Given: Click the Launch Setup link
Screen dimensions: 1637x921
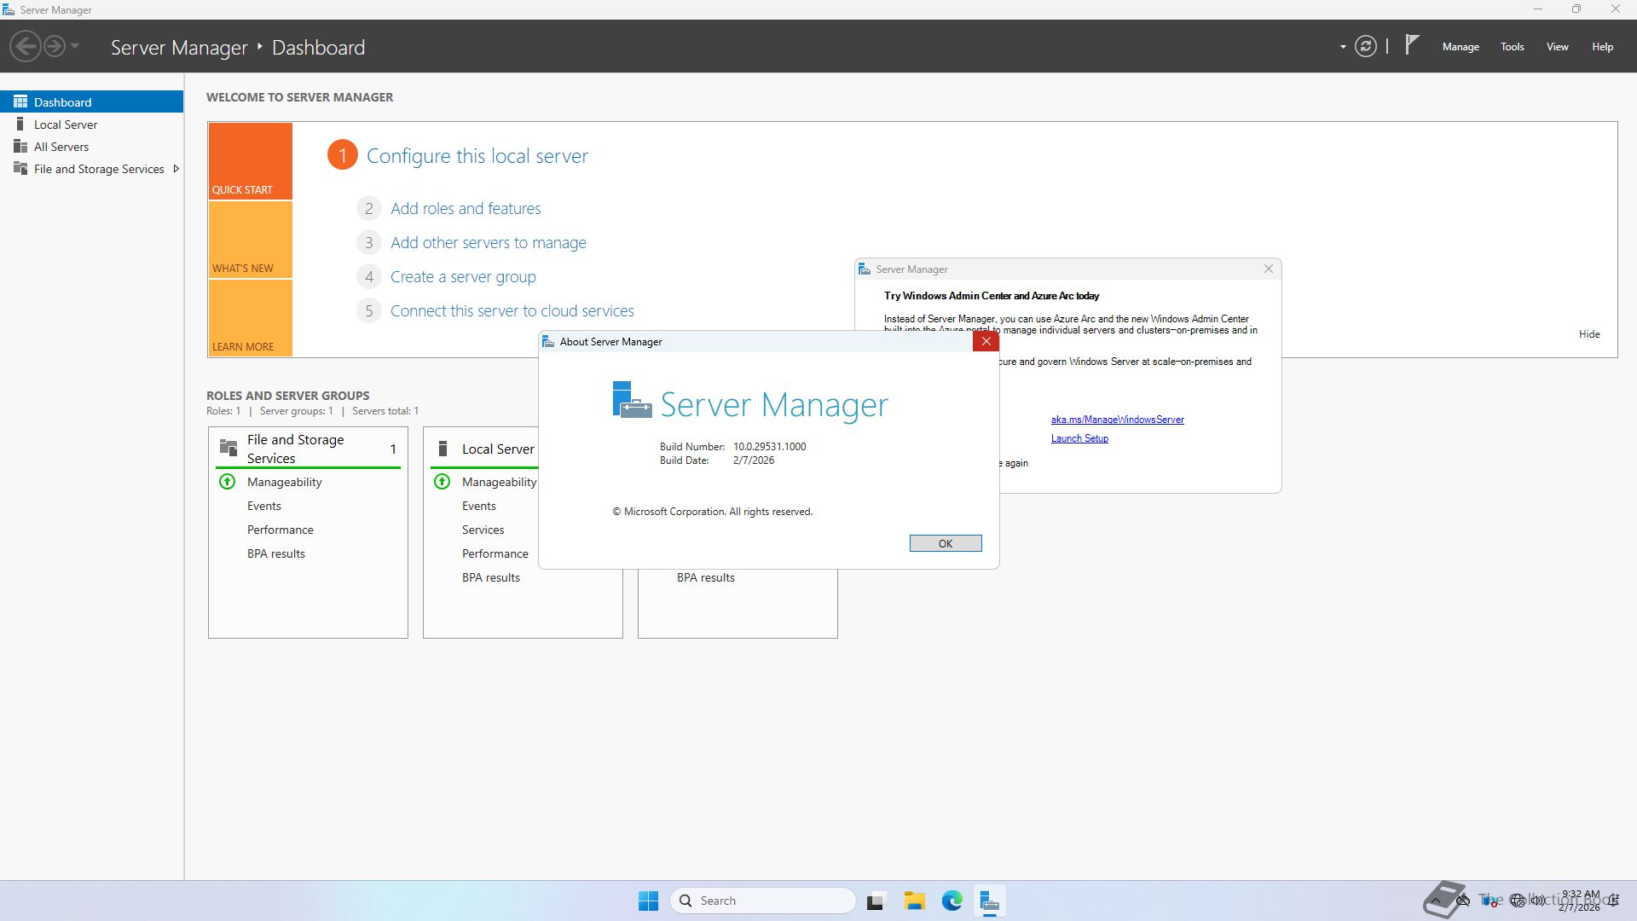Looking at the screenshot, I should point(1079,438).
